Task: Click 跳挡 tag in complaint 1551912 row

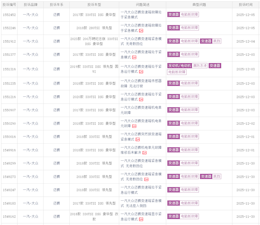Action: (x=217, y=41)
